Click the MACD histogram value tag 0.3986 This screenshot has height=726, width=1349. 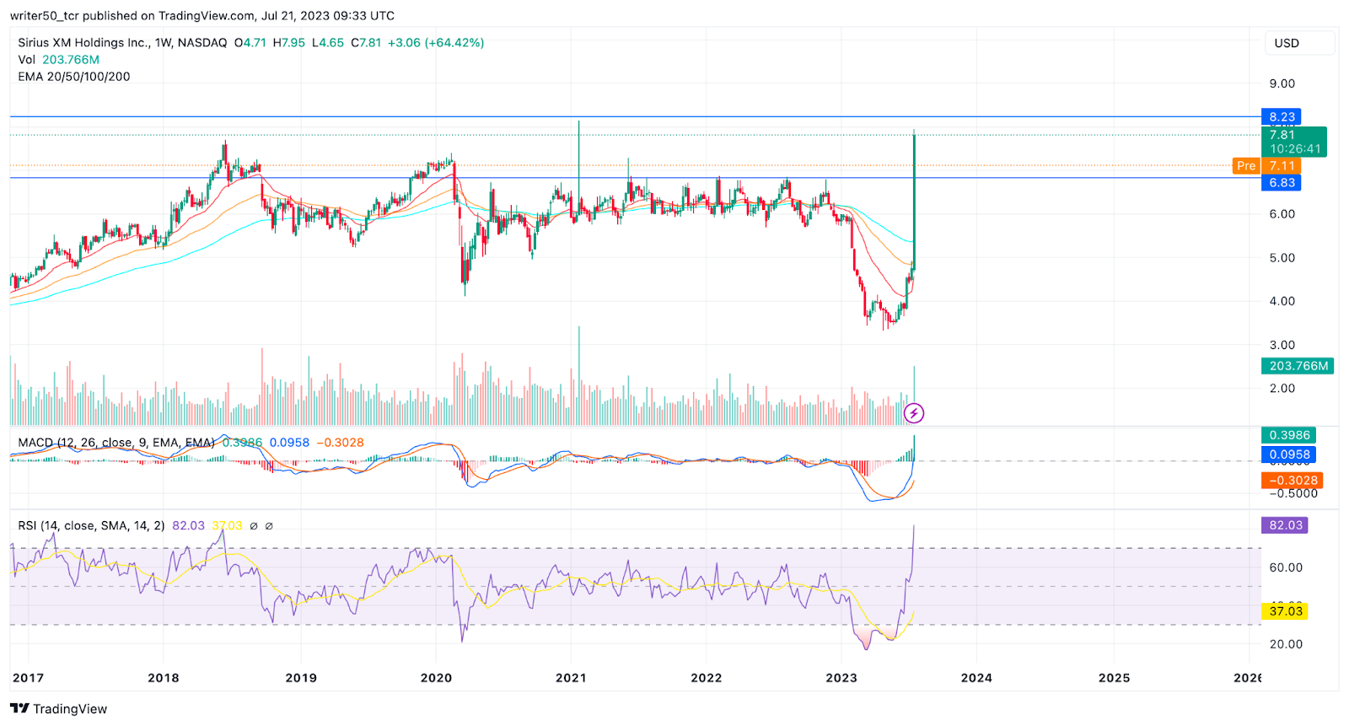(1289, 435)
